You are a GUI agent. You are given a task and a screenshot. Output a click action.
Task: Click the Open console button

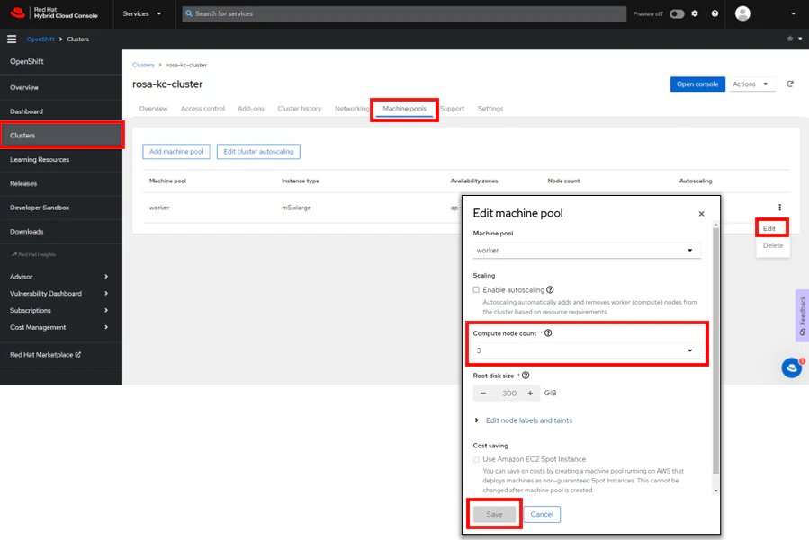(697, 84)
